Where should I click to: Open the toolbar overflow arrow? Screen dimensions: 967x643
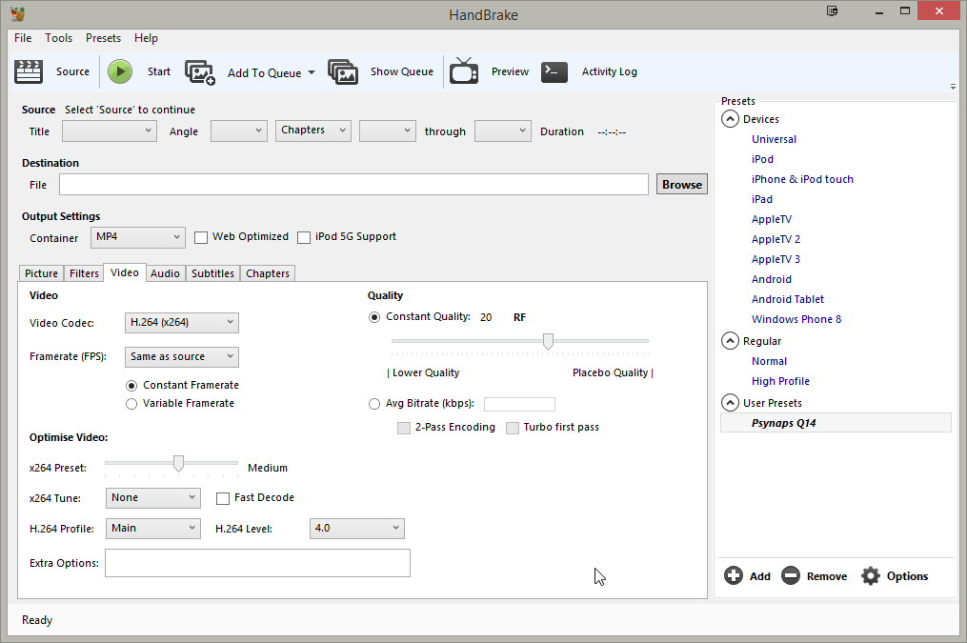coord(953,87)
